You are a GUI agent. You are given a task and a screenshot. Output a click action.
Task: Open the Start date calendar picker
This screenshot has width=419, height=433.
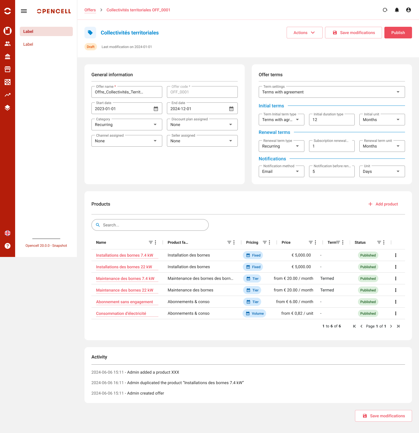pyautogui.click(x=156, y=109)
